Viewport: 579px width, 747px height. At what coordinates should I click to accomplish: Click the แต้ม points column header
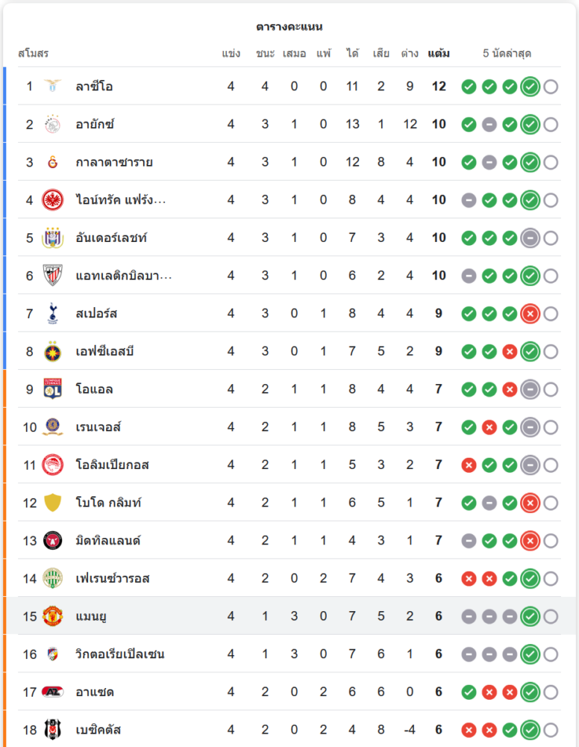coord(439,53)
